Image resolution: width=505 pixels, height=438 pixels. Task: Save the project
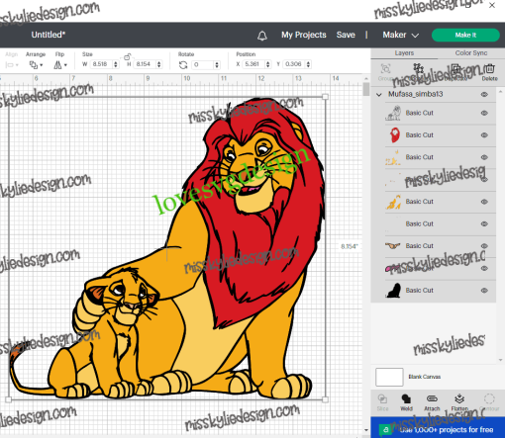click(346, 35)
